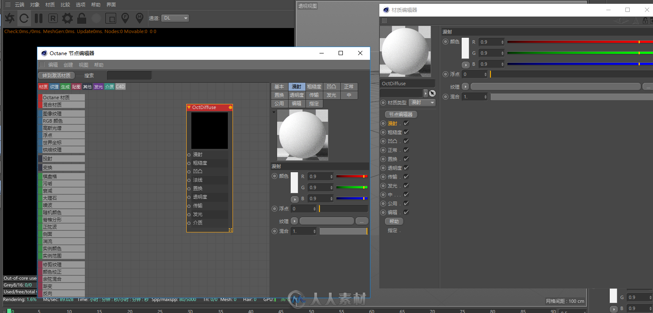Click the grip icon of the Octane viewer menu
The image size is (653, 313).
pyautogui.click(x=8, y=5)
